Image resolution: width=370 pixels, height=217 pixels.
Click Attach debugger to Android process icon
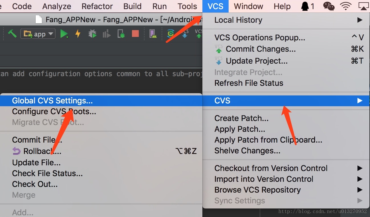coord(121,34)
